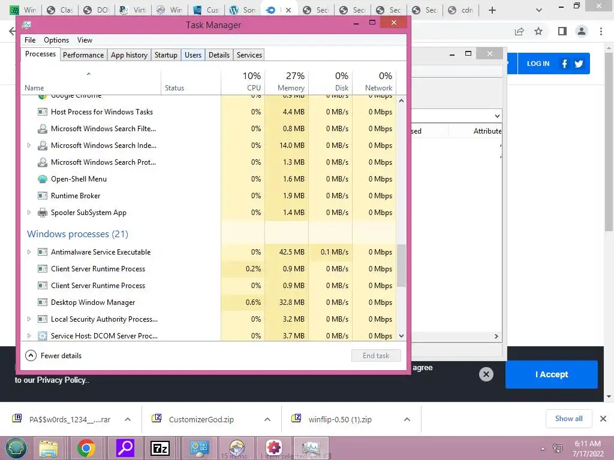Open Chrome tab search dropdown chevron
Viewport: 614px width, 460px height.
(x=539, y=10)
